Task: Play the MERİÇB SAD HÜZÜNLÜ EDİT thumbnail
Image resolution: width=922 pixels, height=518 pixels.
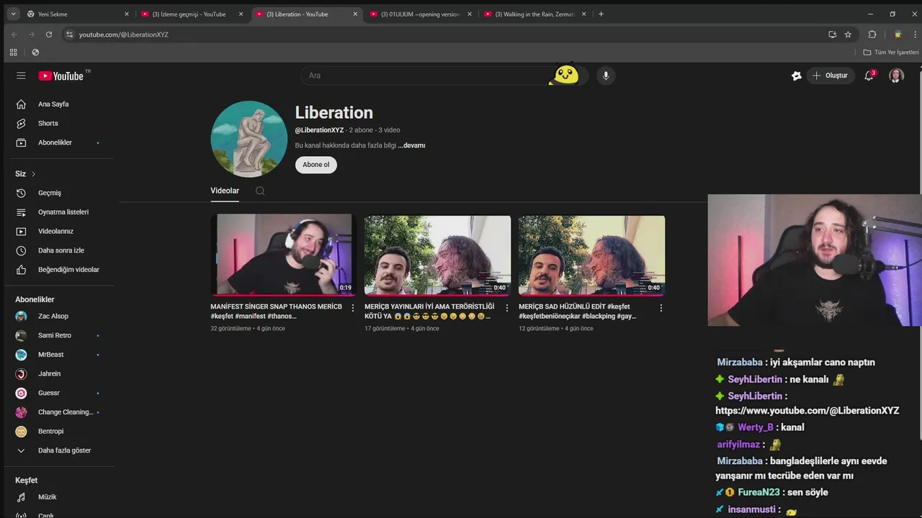Action: pyautogui.click(x=592, y=255)
